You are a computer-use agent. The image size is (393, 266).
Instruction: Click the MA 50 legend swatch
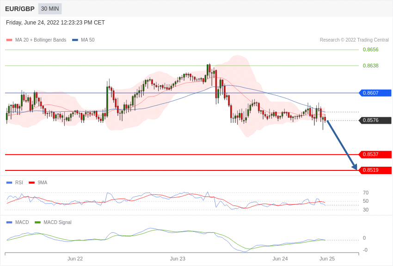[x=75, y=40]
